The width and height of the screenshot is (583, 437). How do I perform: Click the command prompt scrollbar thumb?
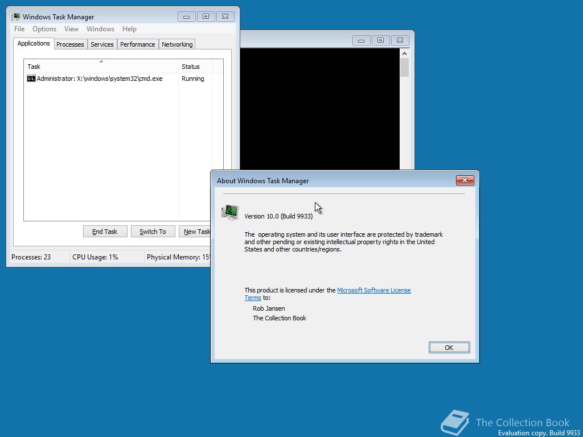click(405, 68)
